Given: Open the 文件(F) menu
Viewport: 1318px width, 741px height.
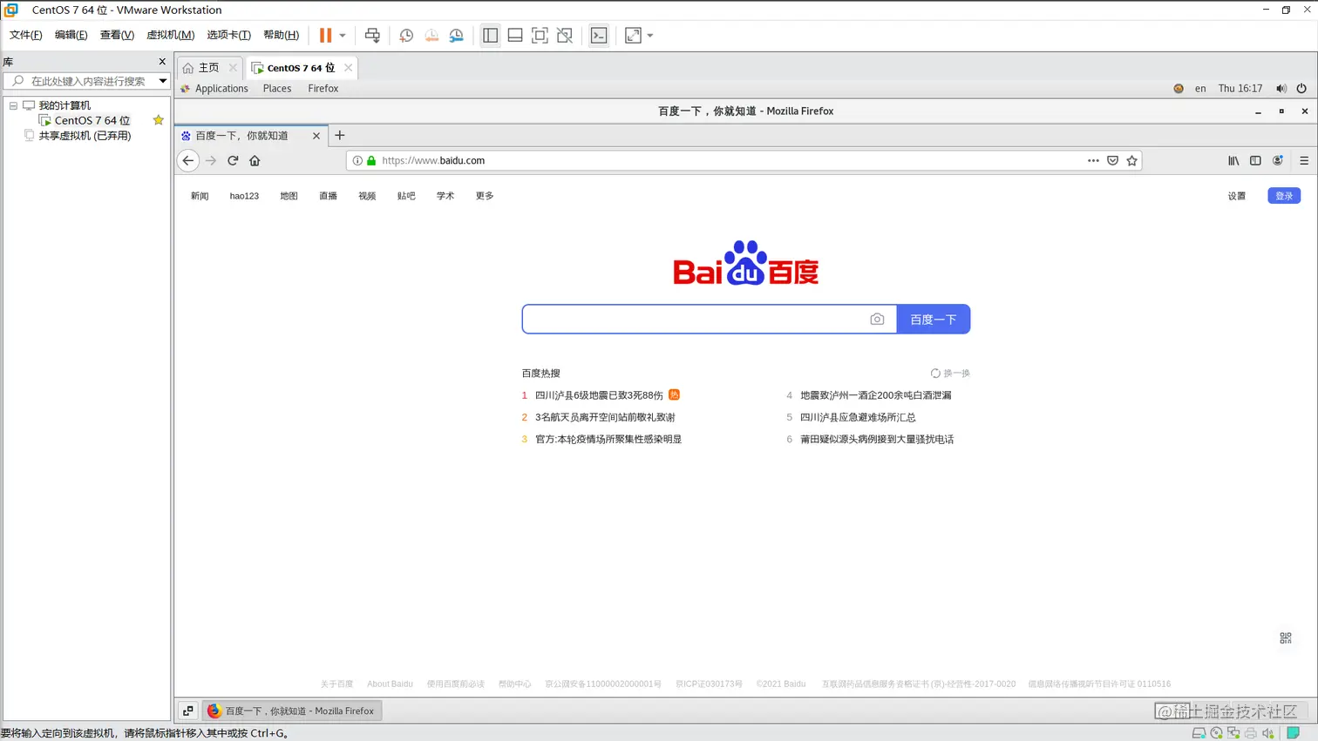Looking at the screenshot, I should tap(26, 35).
